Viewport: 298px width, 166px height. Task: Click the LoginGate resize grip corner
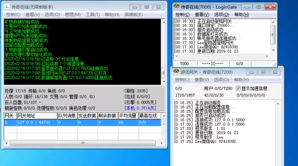[x=275, y=65]
